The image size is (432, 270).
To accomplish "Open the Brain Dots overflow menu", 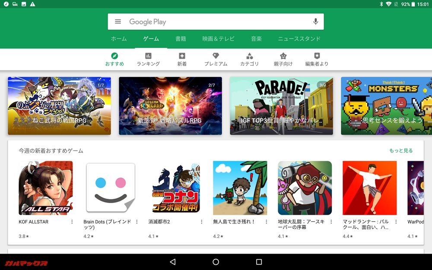I will point(137,221).
